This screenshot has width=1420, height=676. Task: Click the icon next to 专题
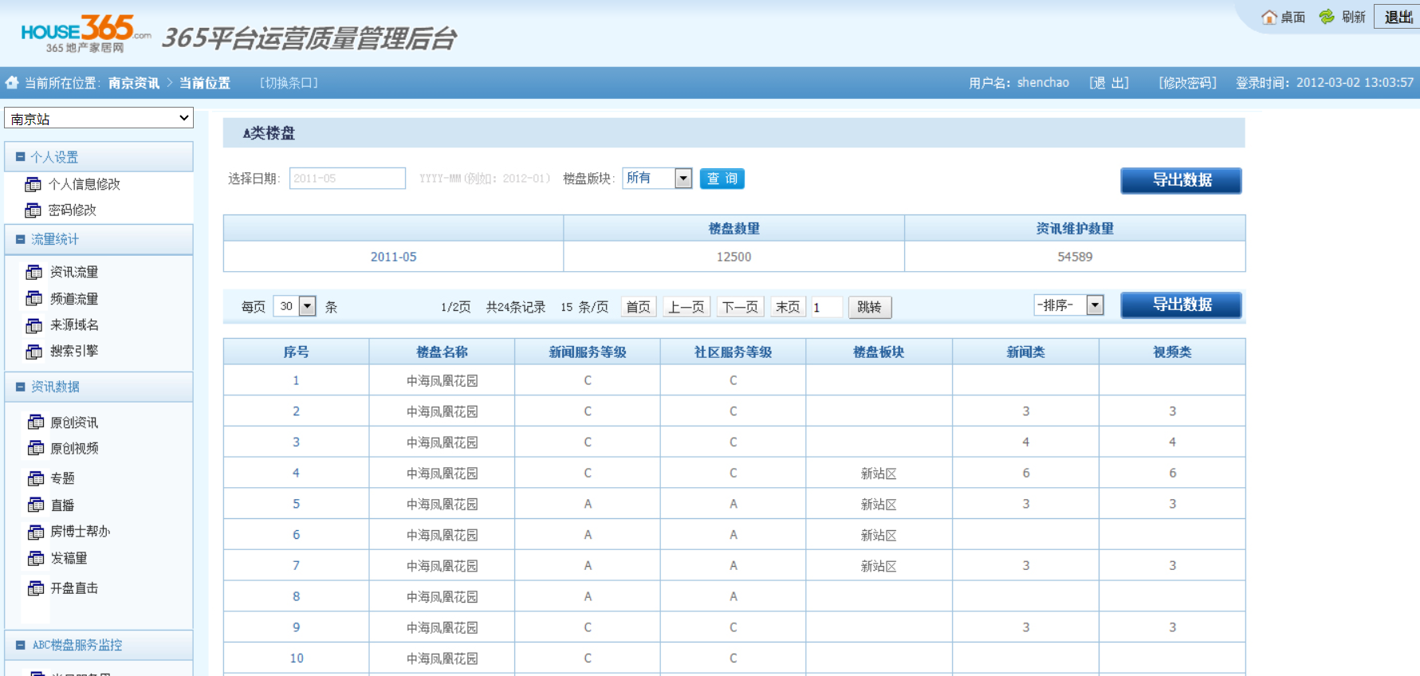point(36,478)
